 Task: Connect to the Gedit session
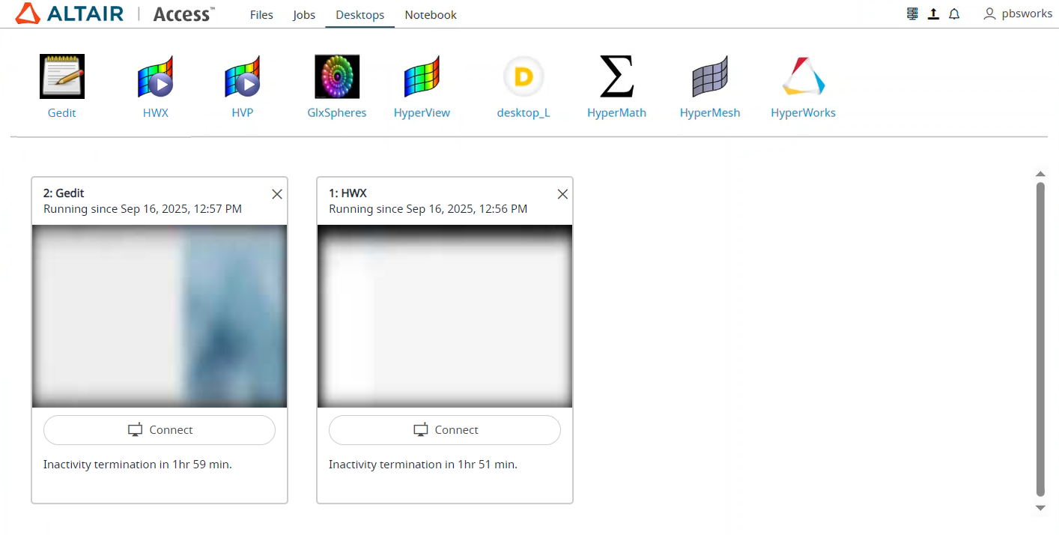[160, 430]
